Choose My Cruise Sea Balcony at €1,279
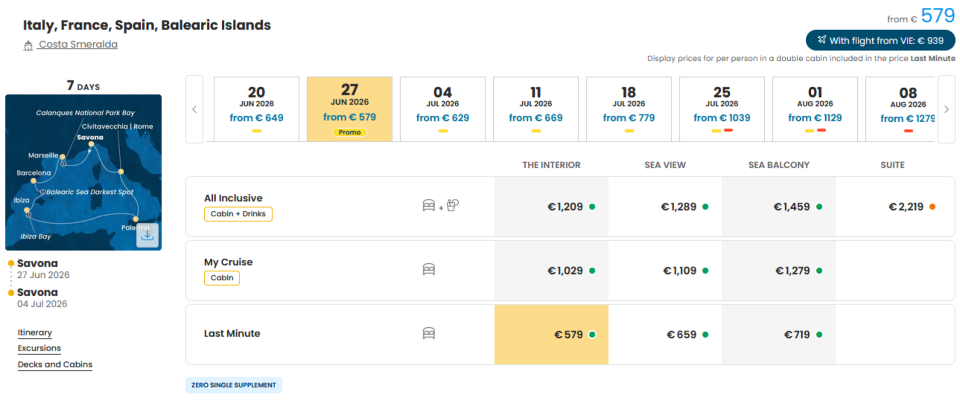 click(x=779, y=270)
